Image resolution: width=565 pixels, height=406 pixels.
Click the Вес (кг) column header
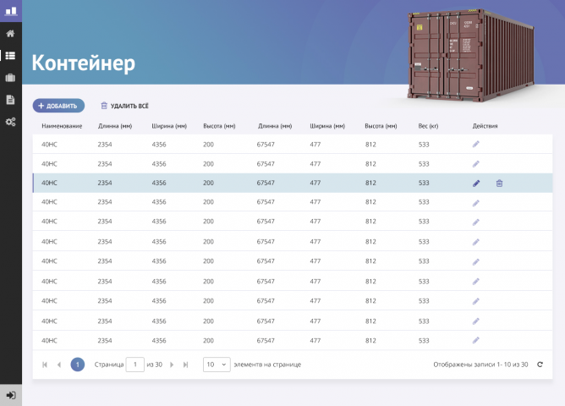429,126
